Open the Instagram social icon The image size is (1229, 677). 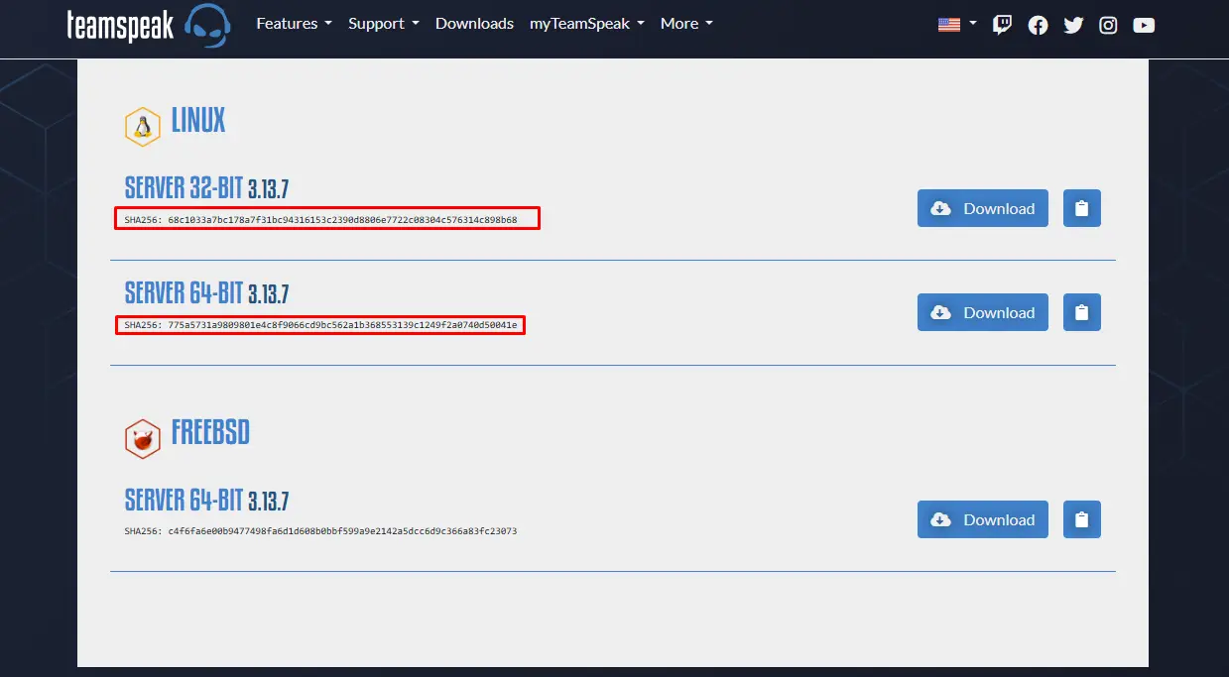(1108, 25)
